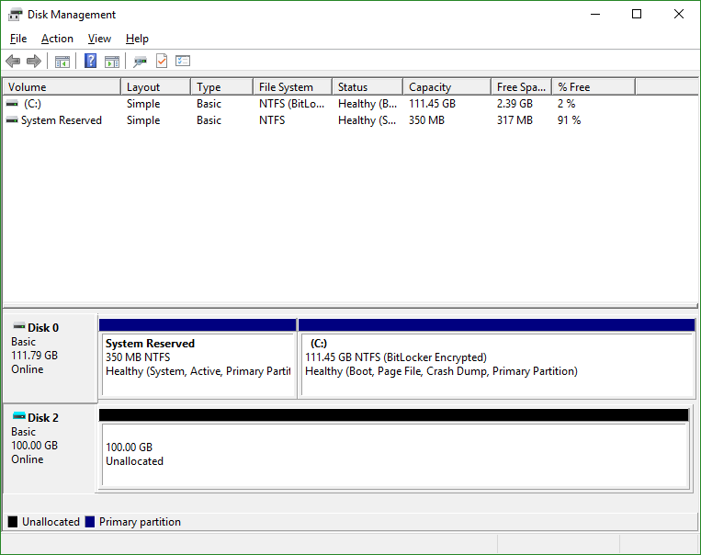Open Help via blue question mark icon
The height and width of the screenshot is (555, 701).
coord(91,62)
